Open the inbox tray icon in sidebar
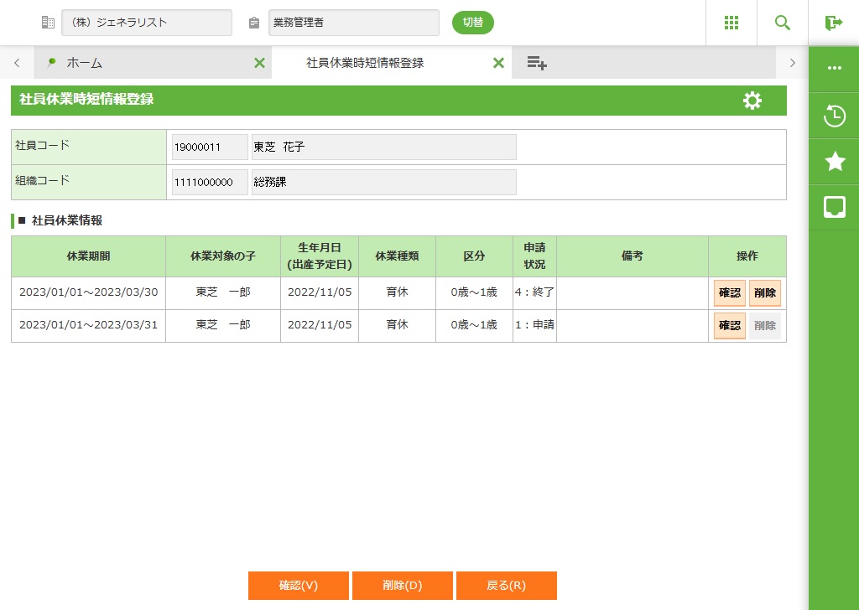 834,207
